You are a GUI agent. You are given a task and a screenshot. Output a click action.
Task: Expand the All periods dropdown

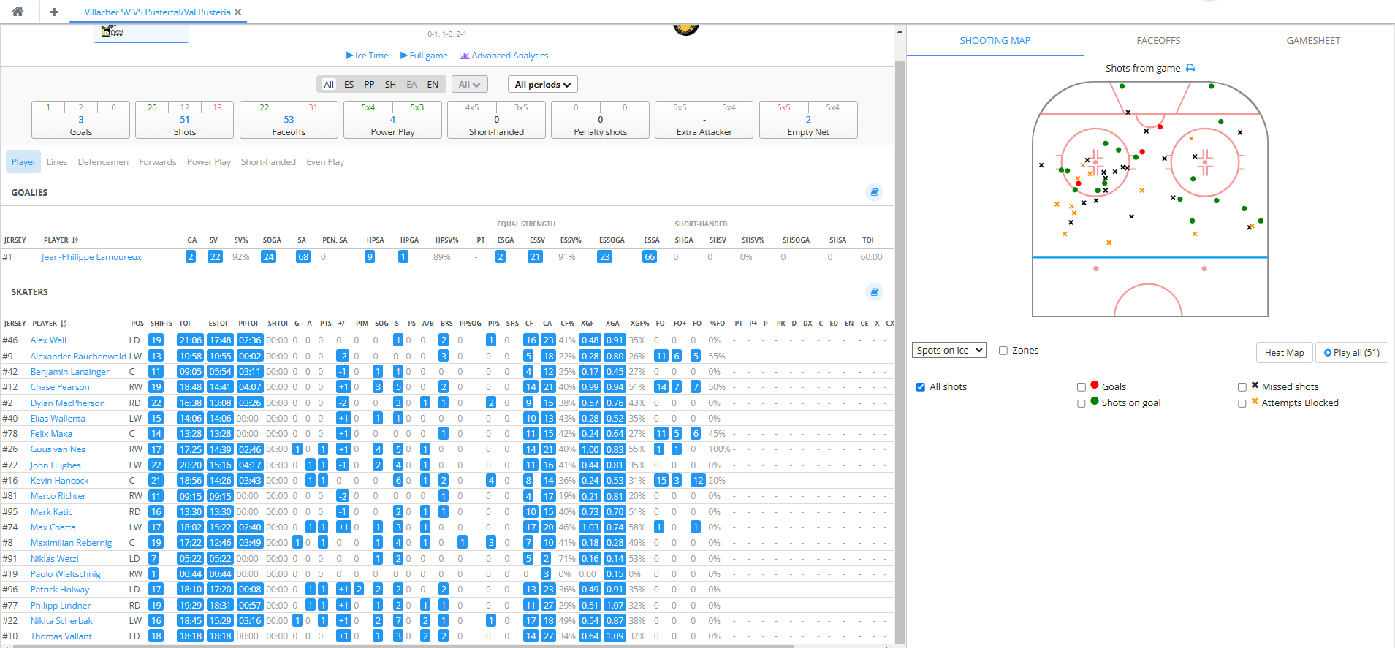[x=542, y=85]
